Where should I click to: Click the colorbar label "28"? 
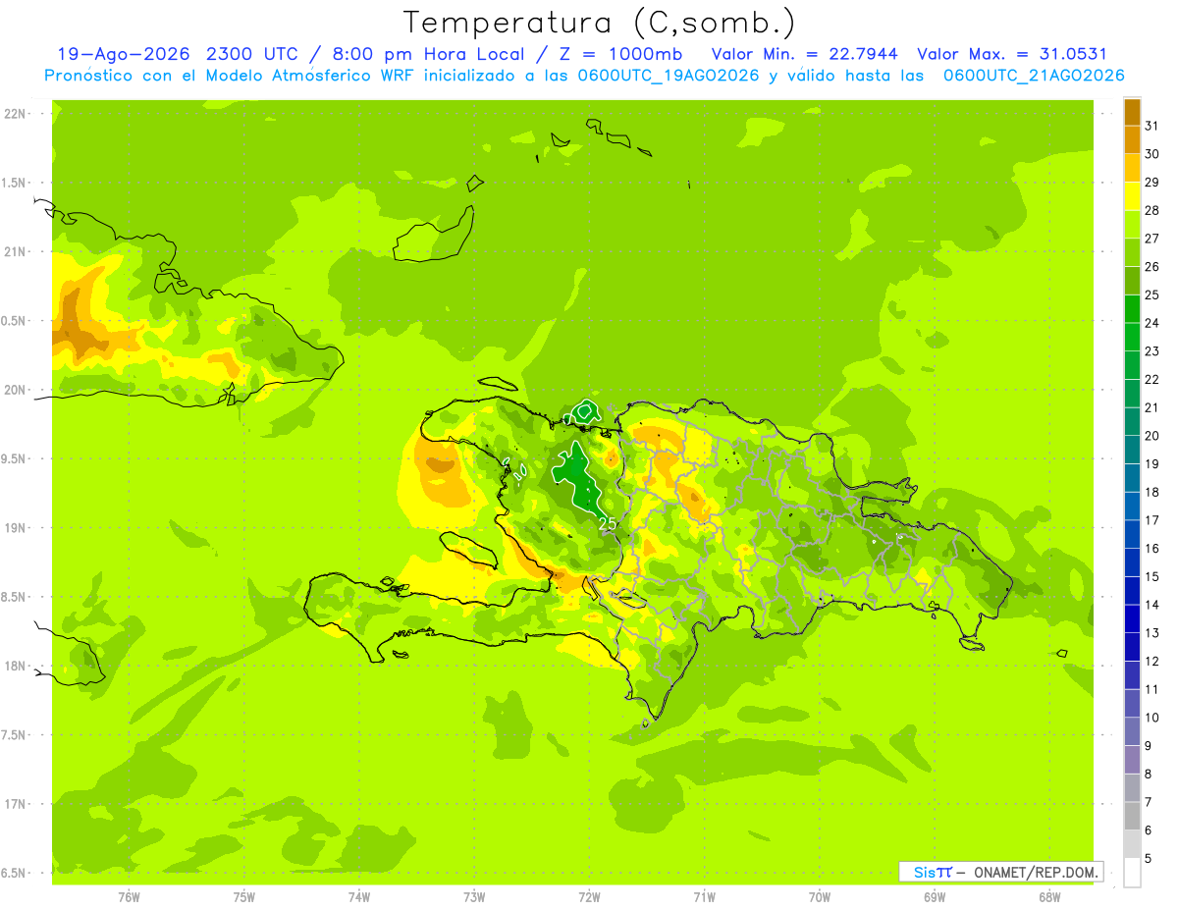click(1151, 210)
